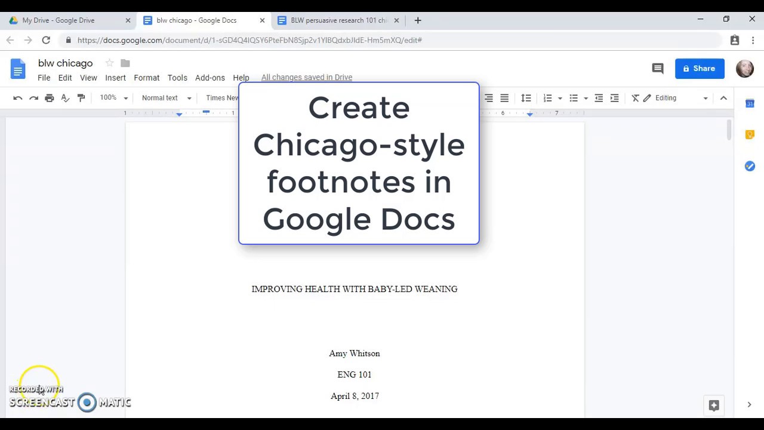Viewport: 764px width, 430px height.
Task: Increase paragraph indent
Action: pyautogui.click(x=614, y=98)
